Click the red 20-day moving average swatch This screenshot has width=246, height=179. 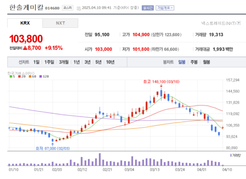(19, 76)
